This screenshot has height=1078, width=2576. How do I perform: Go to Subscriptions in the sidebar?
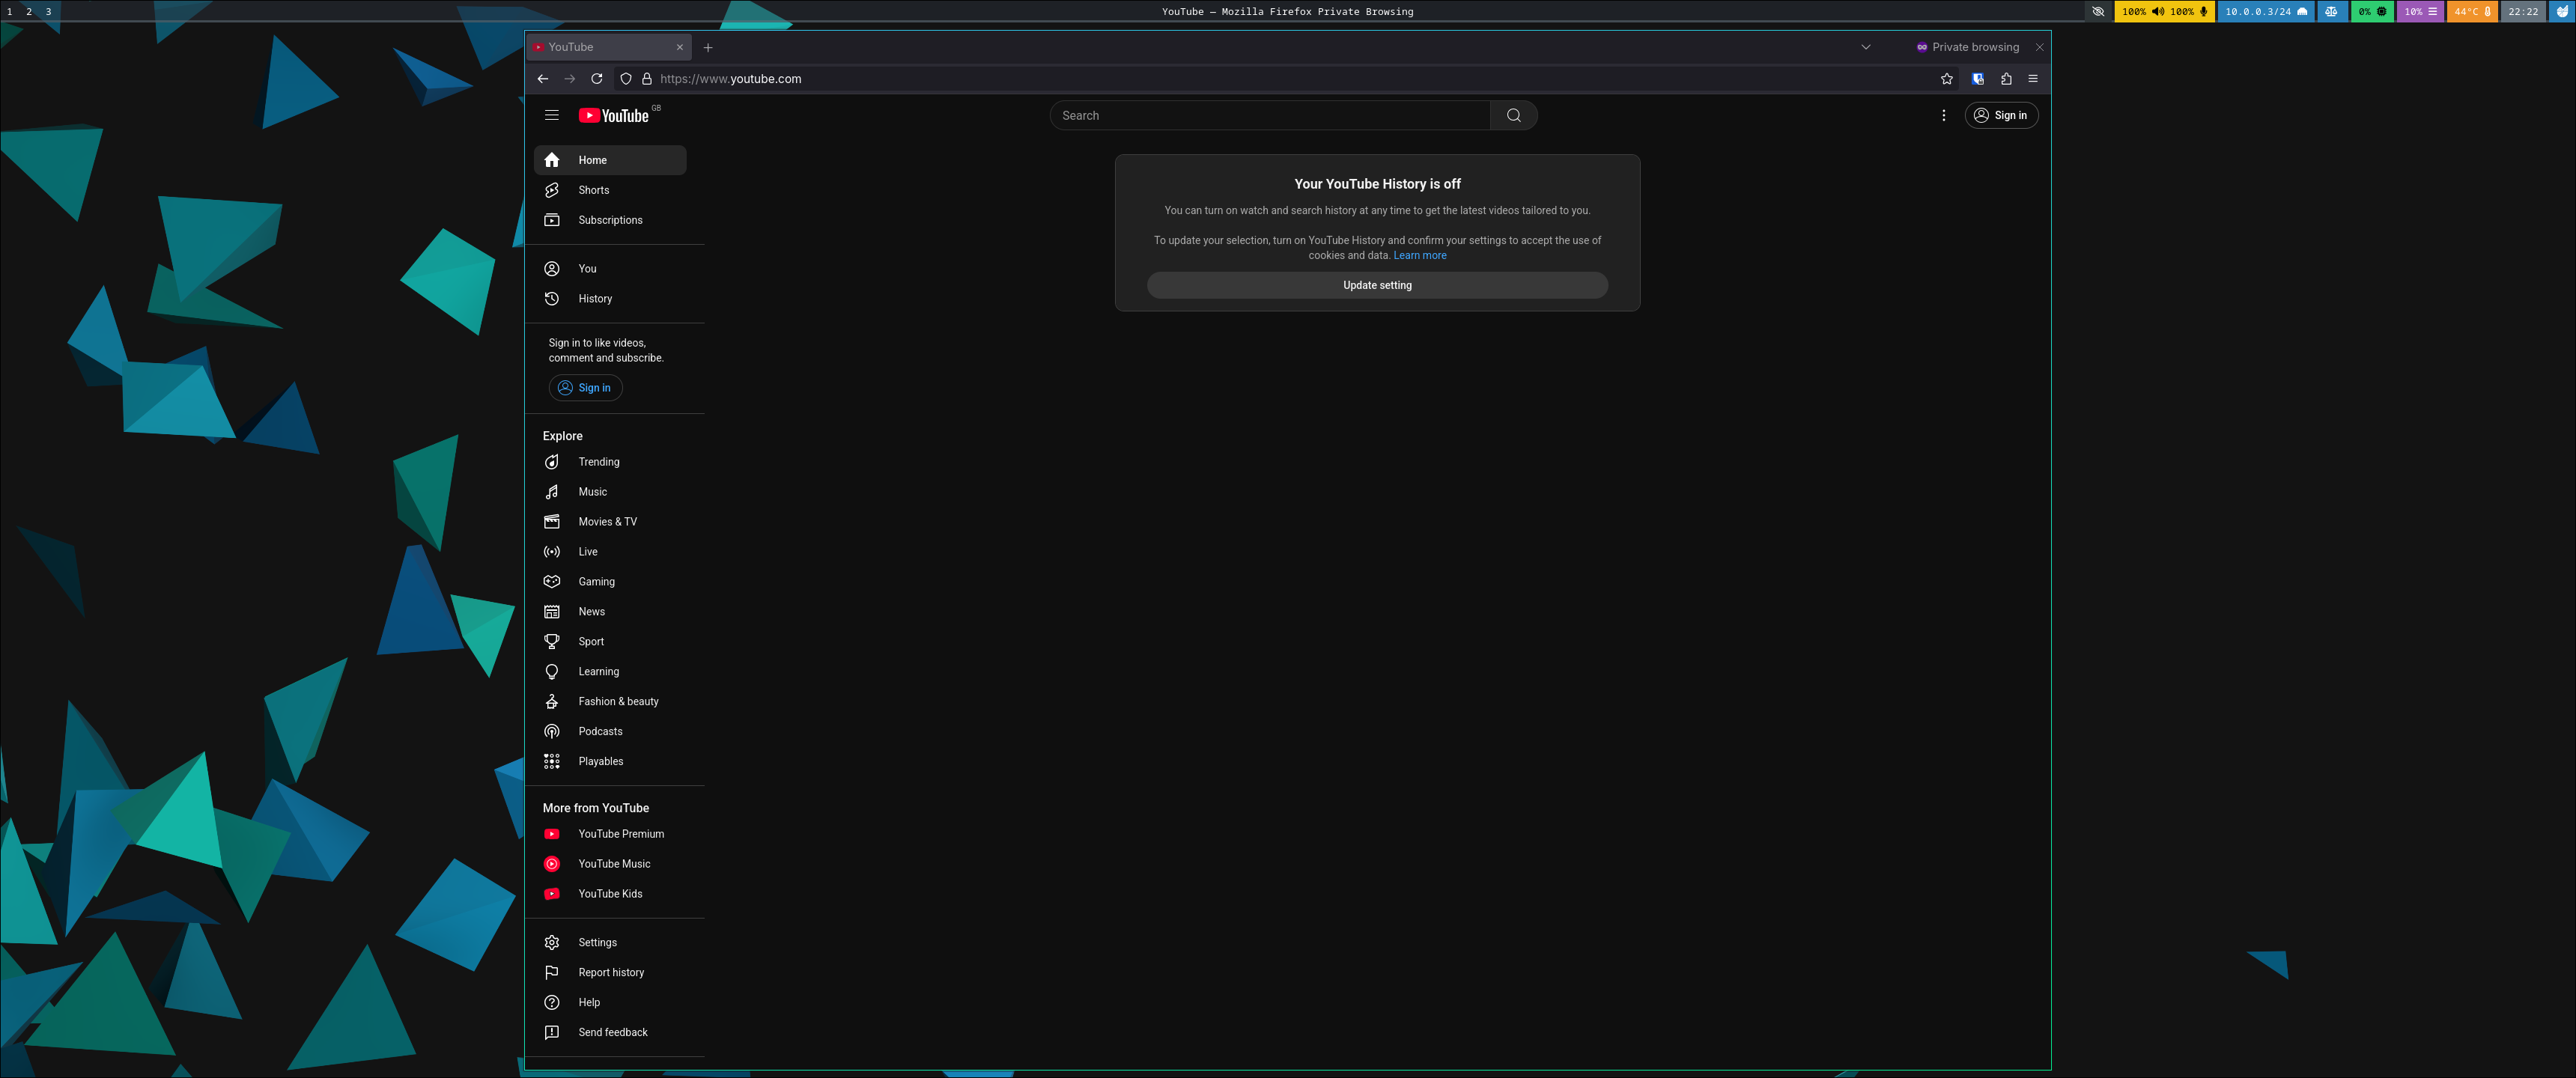click(609, 220)
